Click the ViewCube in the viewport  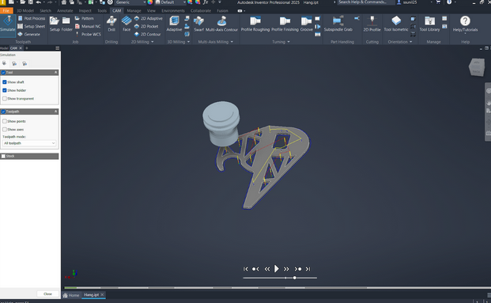477,66
